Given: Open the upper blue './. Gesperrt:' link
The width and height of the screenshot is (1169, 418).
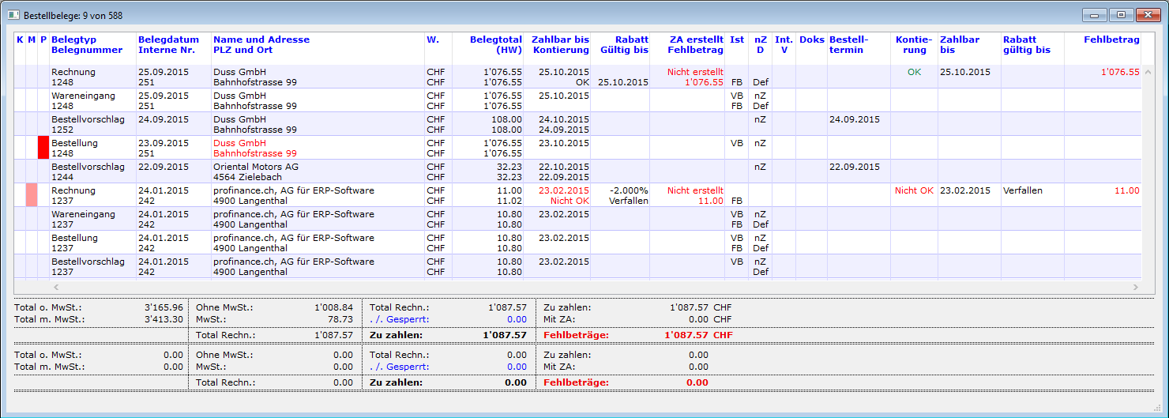Looking at the screenshot, I should [399, 319].
